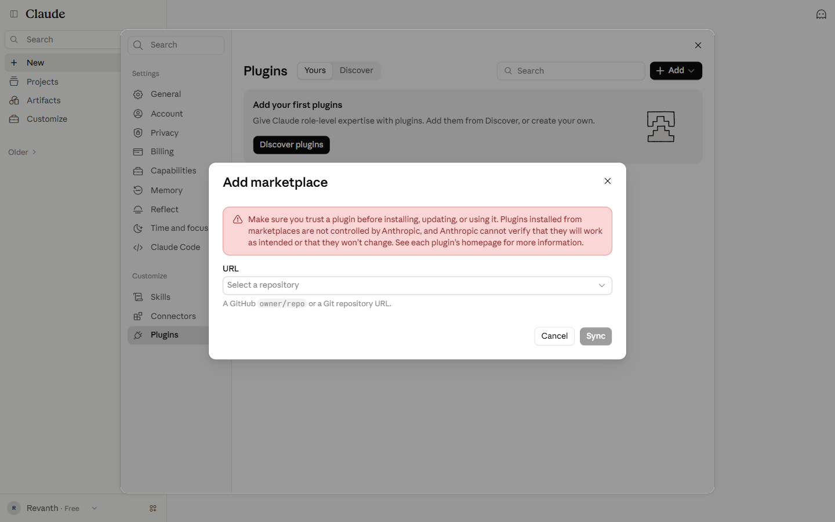Screen dimensions: 835x522
Task: Click the Customize briefcase icon in main sidebar
Action: (x=14, y=119)
